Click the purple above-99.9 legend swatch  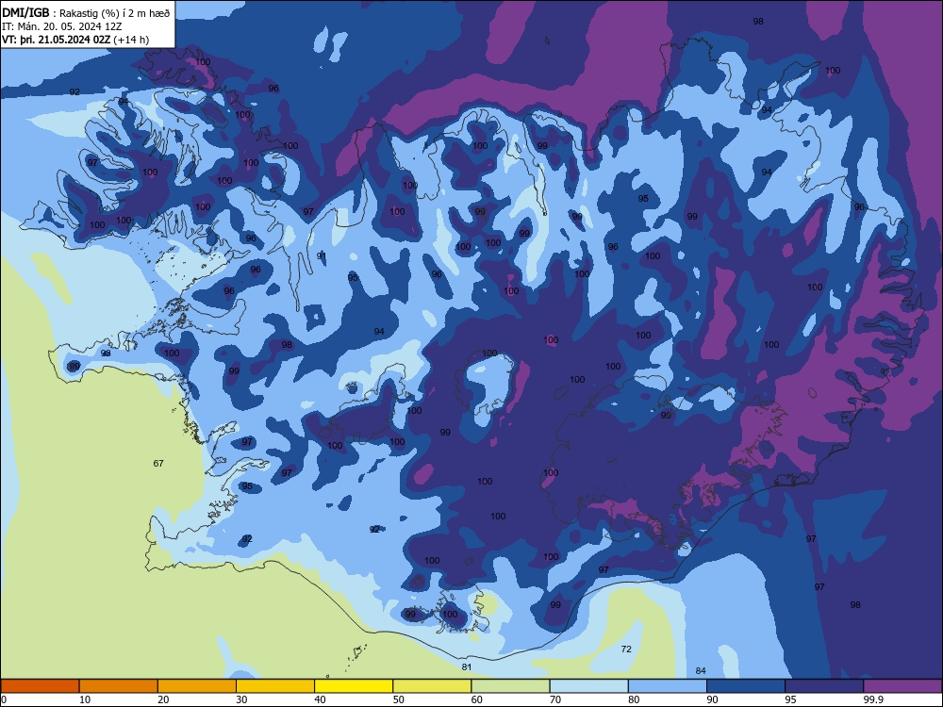point(902,686)
